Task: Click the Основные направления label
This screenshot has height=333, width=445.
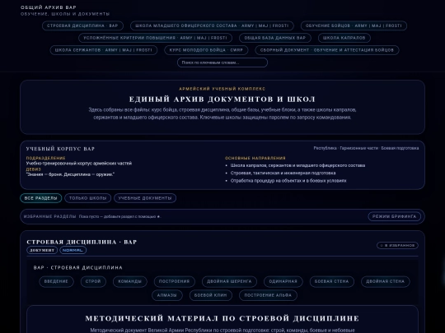Action: (255, 159)
